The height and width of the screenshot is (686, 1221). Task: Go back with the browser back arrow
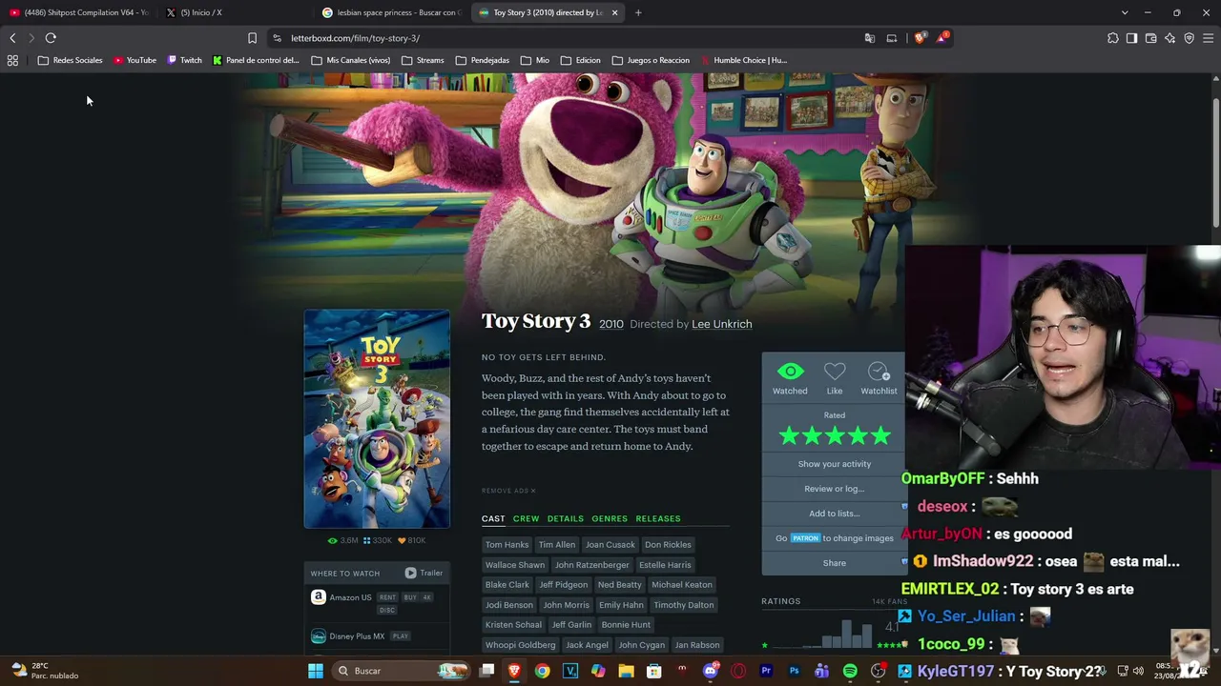(12, 38)
